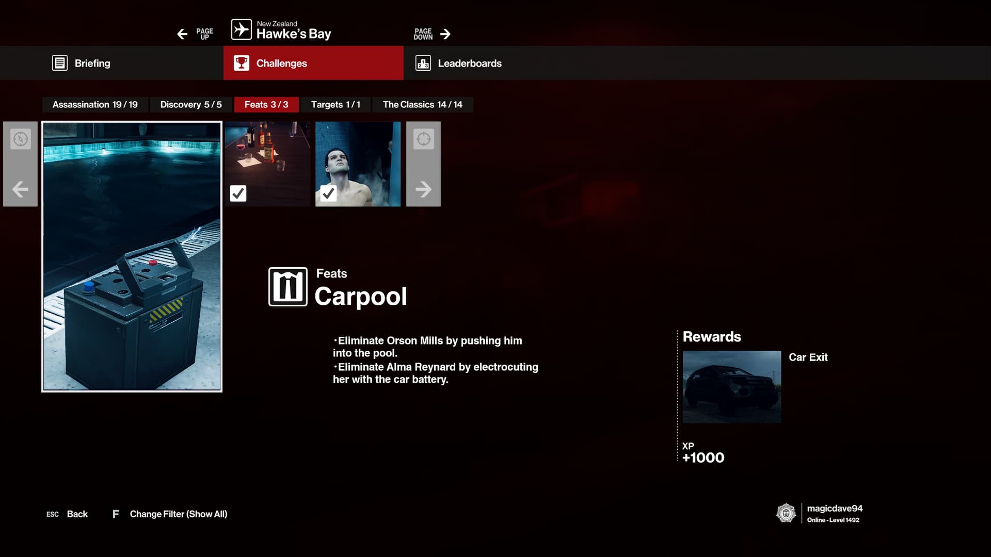
Task: Click the checkmark on drinks challenge tile
Action: coord(238,193)
